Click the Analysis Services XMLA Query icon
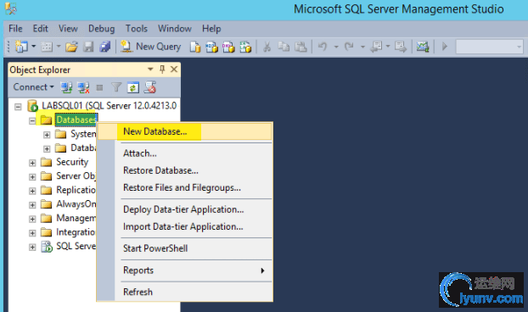The width and height of the screenshot is (528, 312). click(x=245, y=47)
